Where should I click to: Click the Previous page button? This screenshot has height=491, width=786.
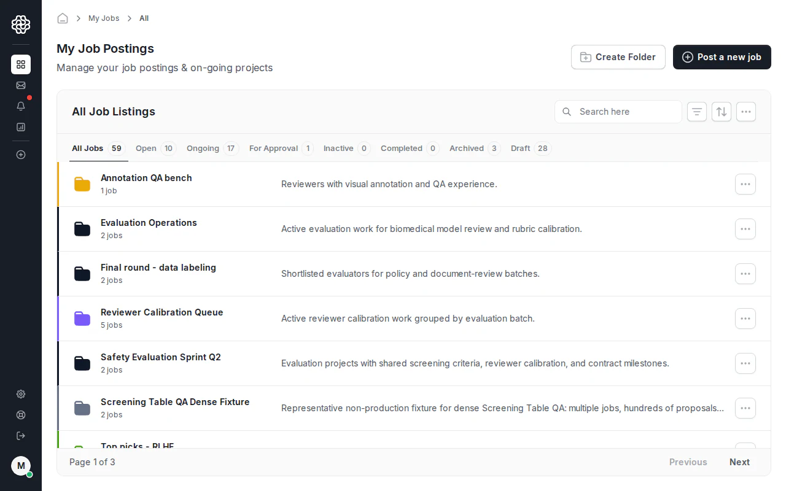[x=688, y=462]
